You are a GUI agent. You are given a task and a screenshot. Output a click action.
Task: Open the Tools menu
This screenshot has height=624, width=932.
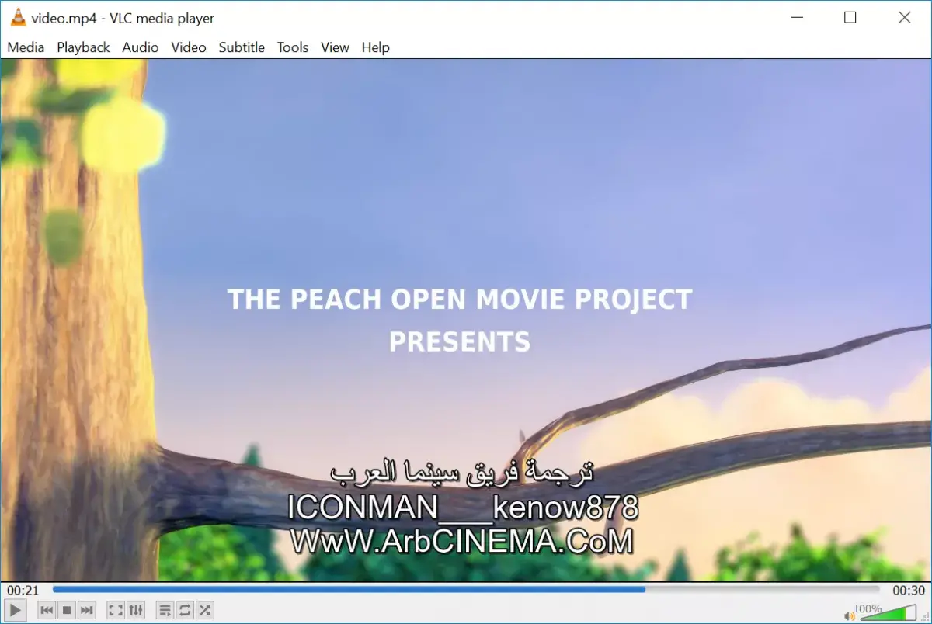[293, 47]
